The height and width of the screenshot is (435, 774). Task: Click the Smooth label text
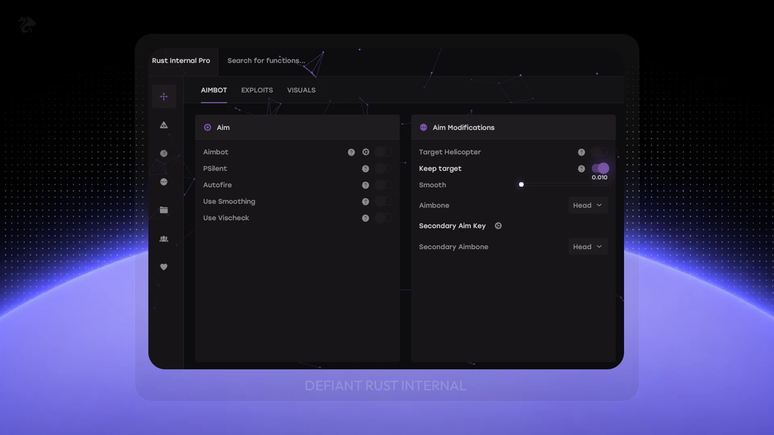[x=433, y=185]
